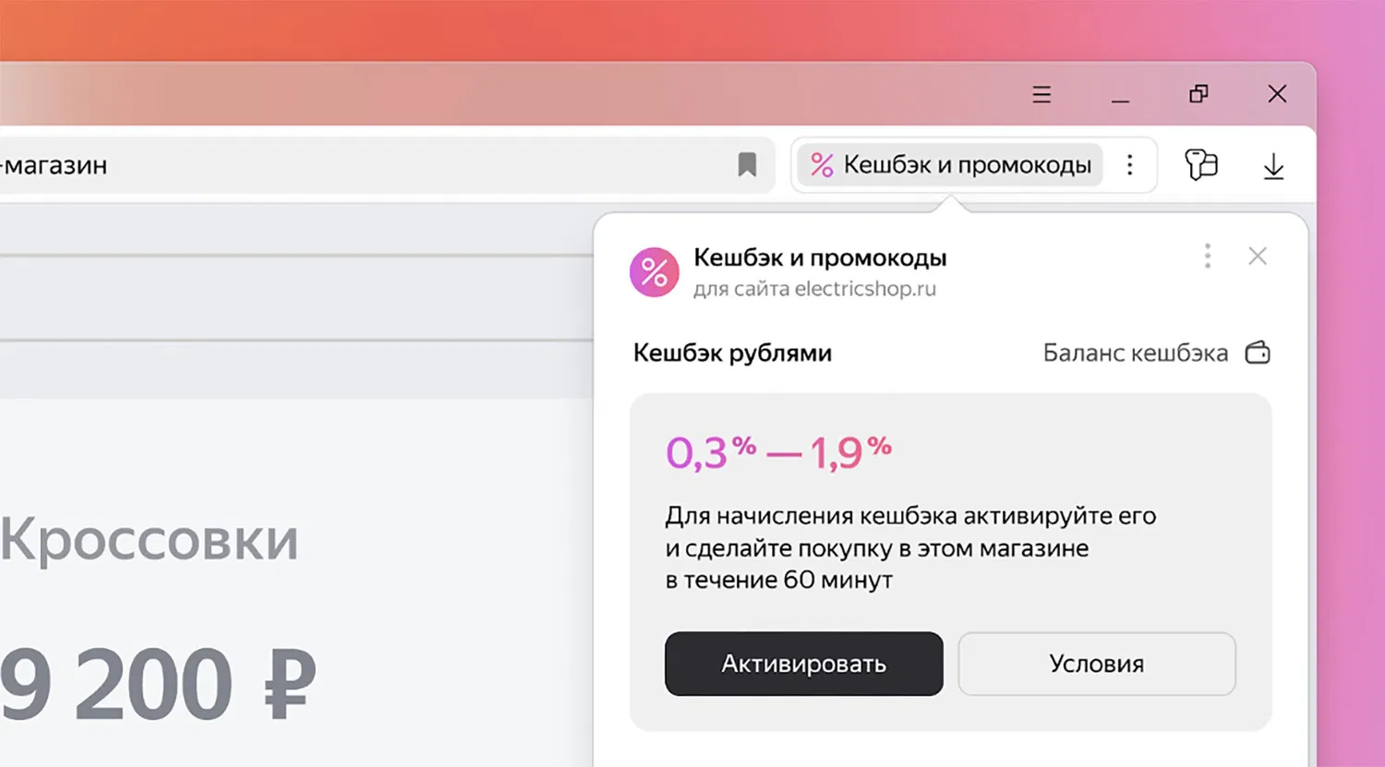Restore down the browser window
This screenshot has height=767, width=1385.
[x=1198, y=94]
